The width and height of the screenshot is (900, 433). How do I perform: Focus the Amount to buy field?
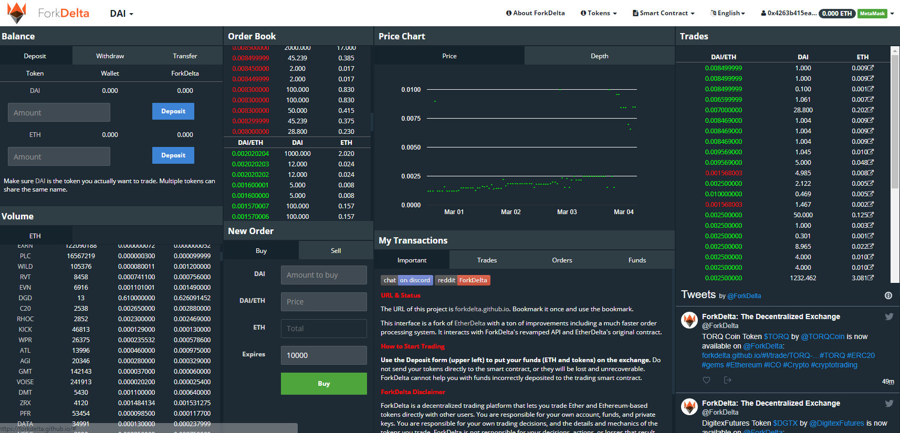(324, 275)
